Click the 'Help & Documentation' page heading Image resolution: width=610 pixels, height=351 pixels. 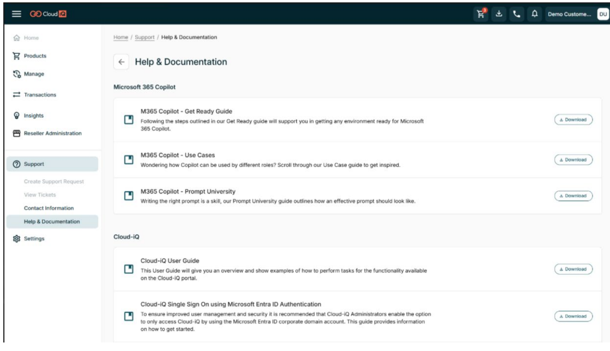pos(181,62)
